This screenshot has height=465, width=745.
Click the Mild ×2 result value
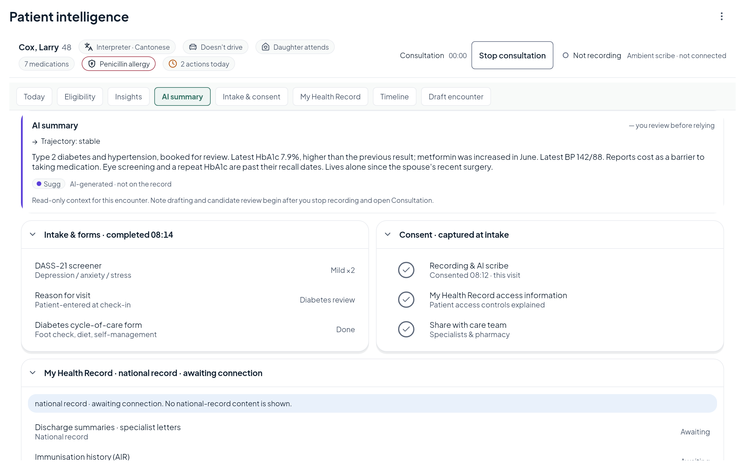click(343, 270)
